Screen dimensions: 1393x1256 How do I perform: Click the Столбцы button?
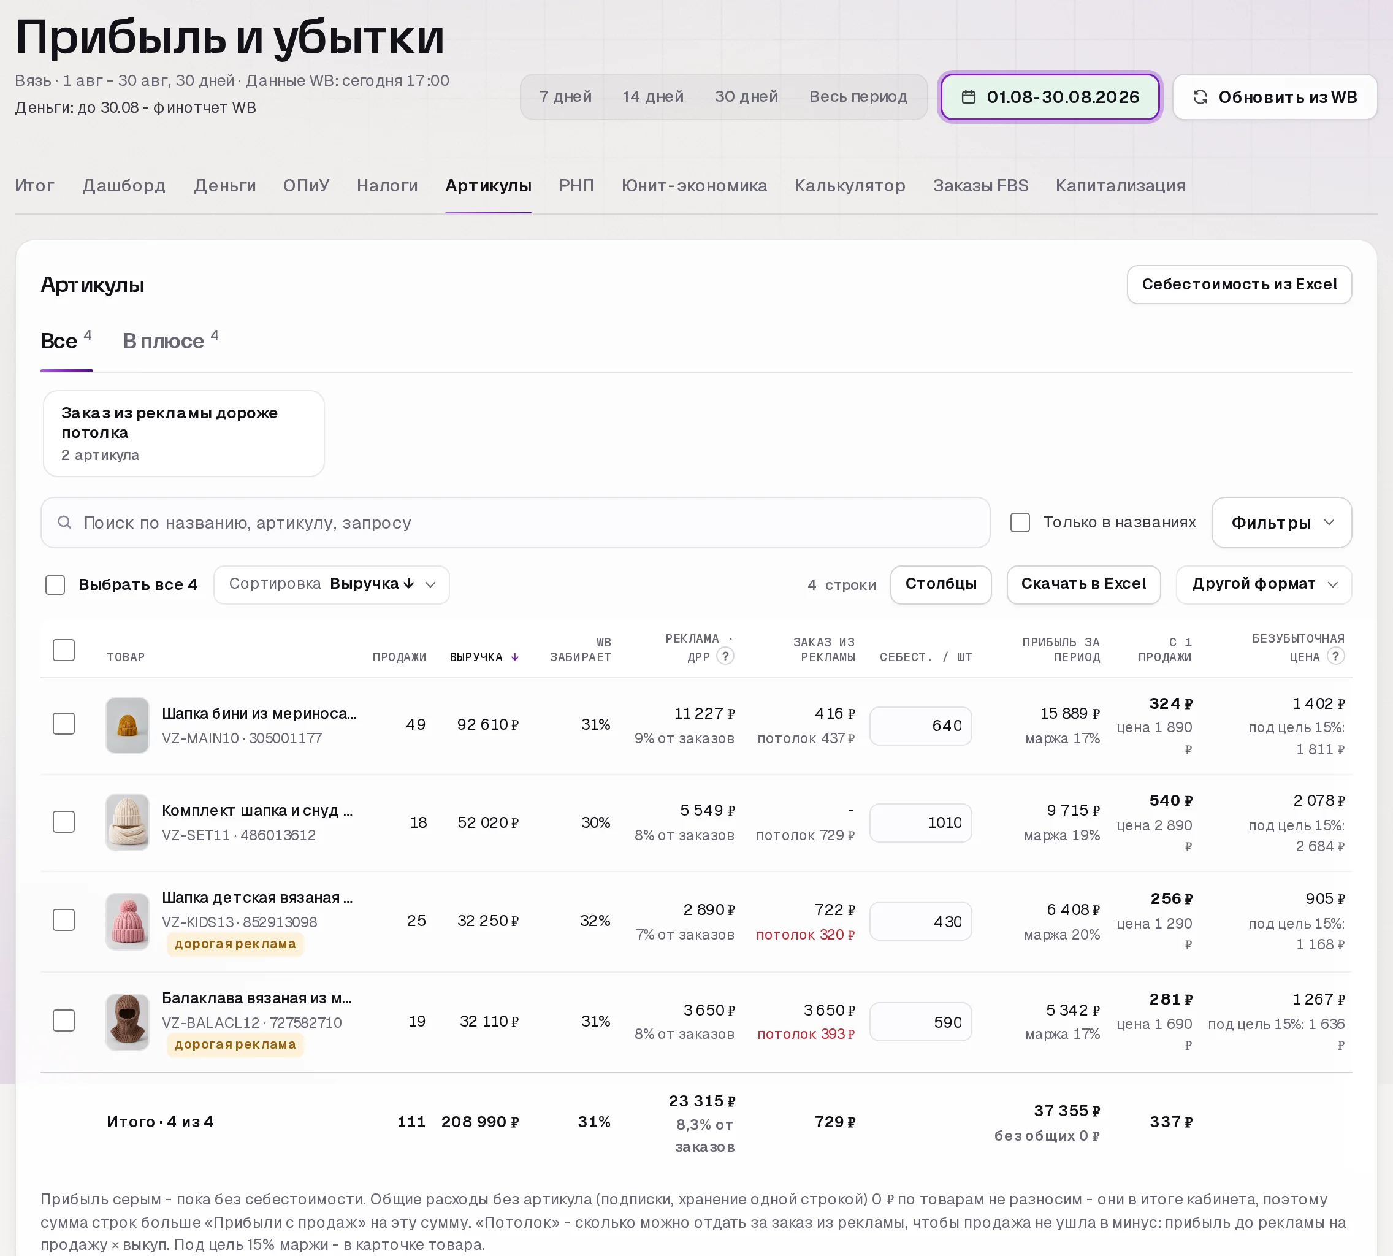coord(941,584)
